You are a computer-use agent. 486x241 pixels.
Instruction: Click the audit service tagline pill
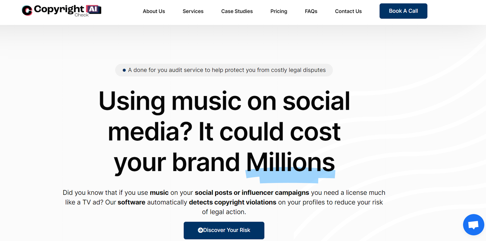click(224, 70)
